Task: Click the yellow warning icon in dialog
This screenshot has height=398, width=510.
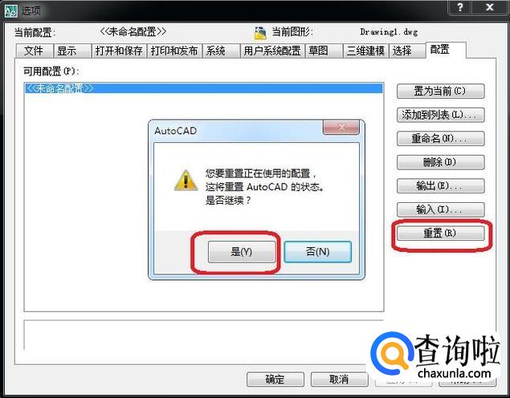Action: (x=186, y=181)
